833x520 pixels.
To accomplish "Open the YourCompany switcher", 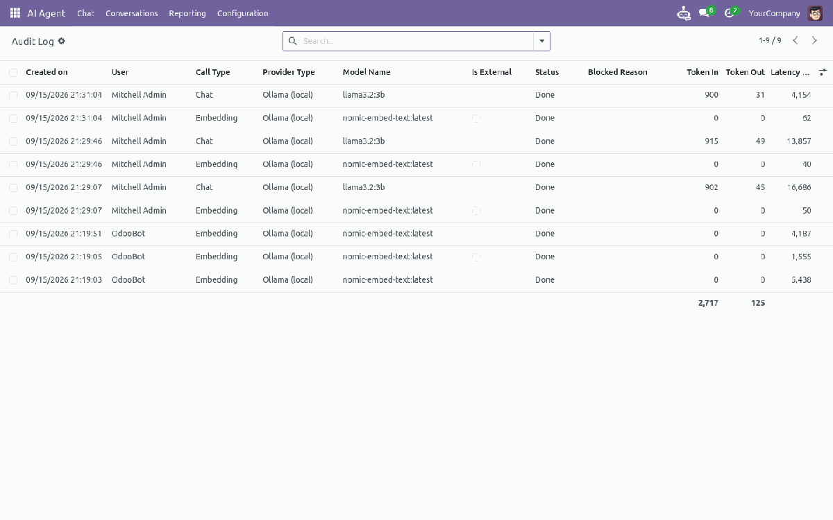I will tap(774, 13).
